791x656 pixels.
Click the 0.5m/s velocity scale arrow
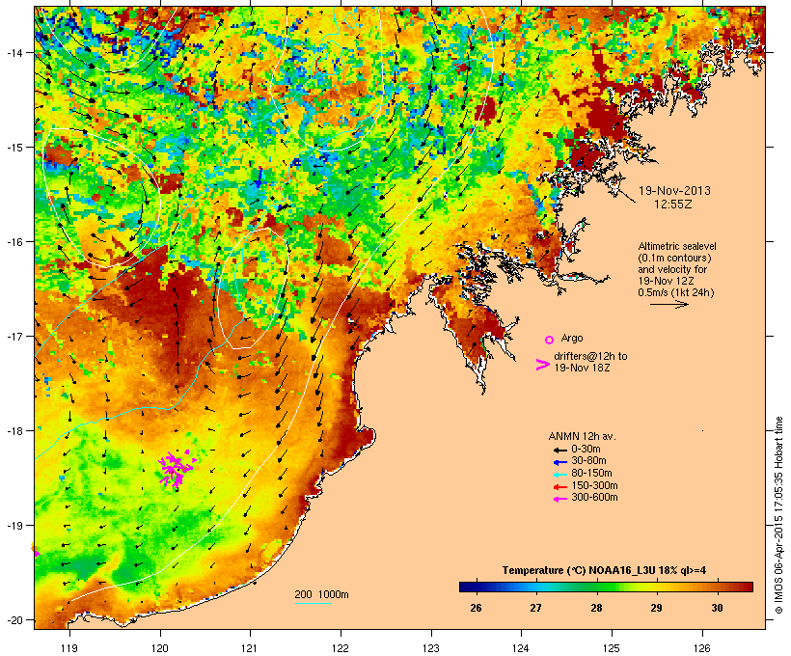[668, 304]
